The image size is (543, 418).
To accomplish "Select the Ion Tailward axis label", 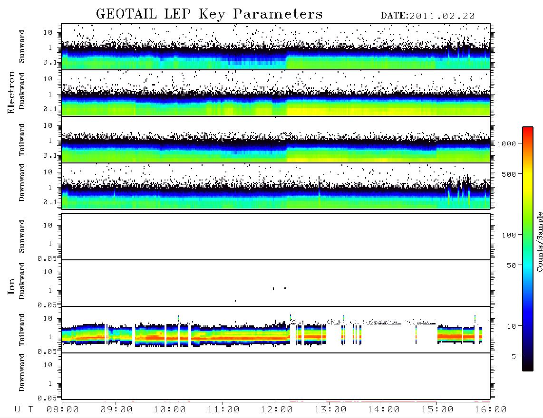I will click(22, 330).
